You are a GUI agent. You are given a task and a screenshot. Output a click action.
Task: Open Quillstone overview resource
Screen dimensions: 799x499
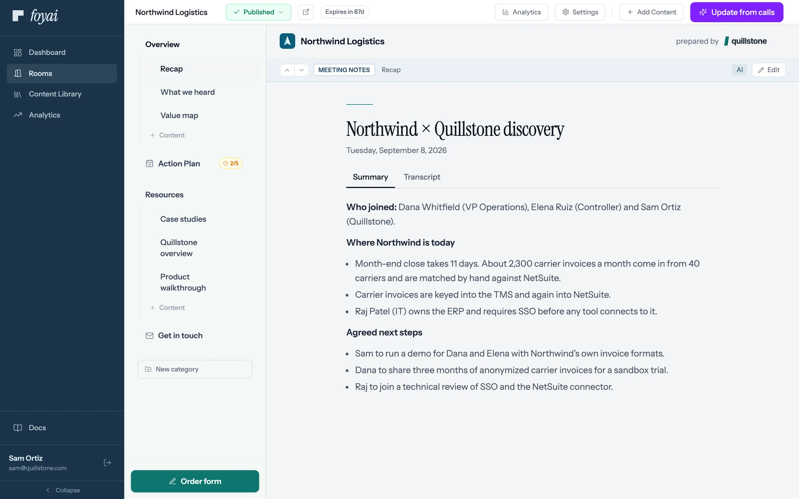202,248
